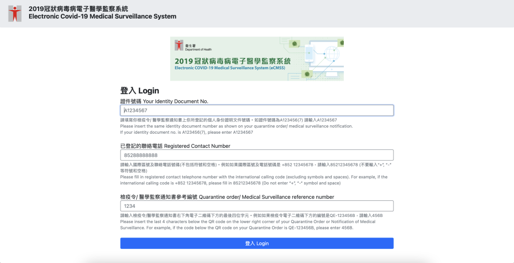The height and width of the screenshot is (263, 514).
Task: Click the '登入 Login' heading
Action: tap(140, 91)
